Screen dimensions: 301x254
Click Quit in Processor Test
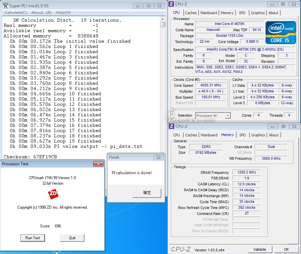pos(72,238)
